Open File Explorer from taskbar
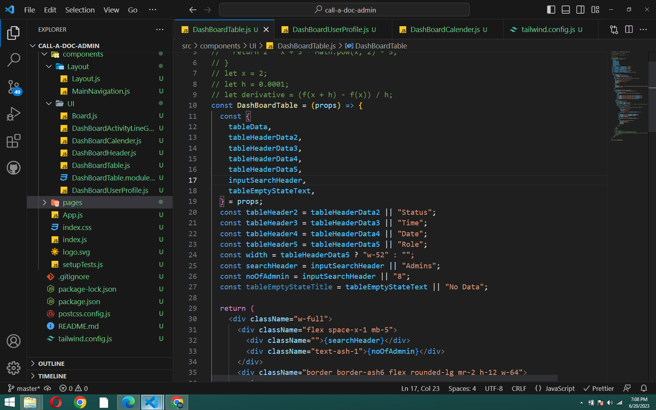 (x=31, y=402)
